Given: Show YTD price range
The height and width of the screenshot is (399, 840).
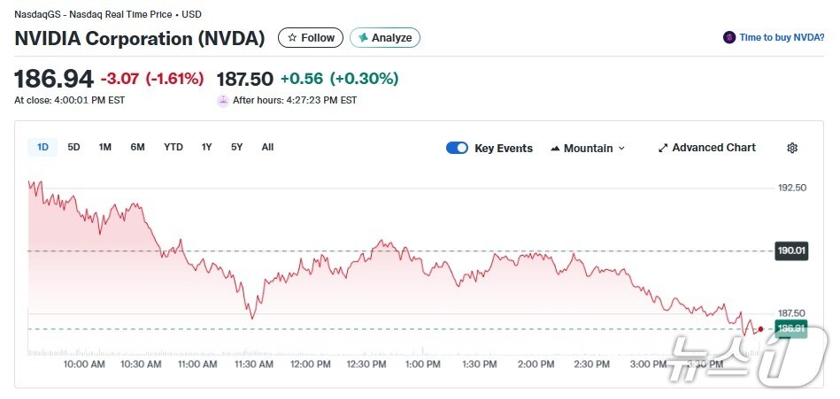Looking at the screenshot, I should point(173,147).
